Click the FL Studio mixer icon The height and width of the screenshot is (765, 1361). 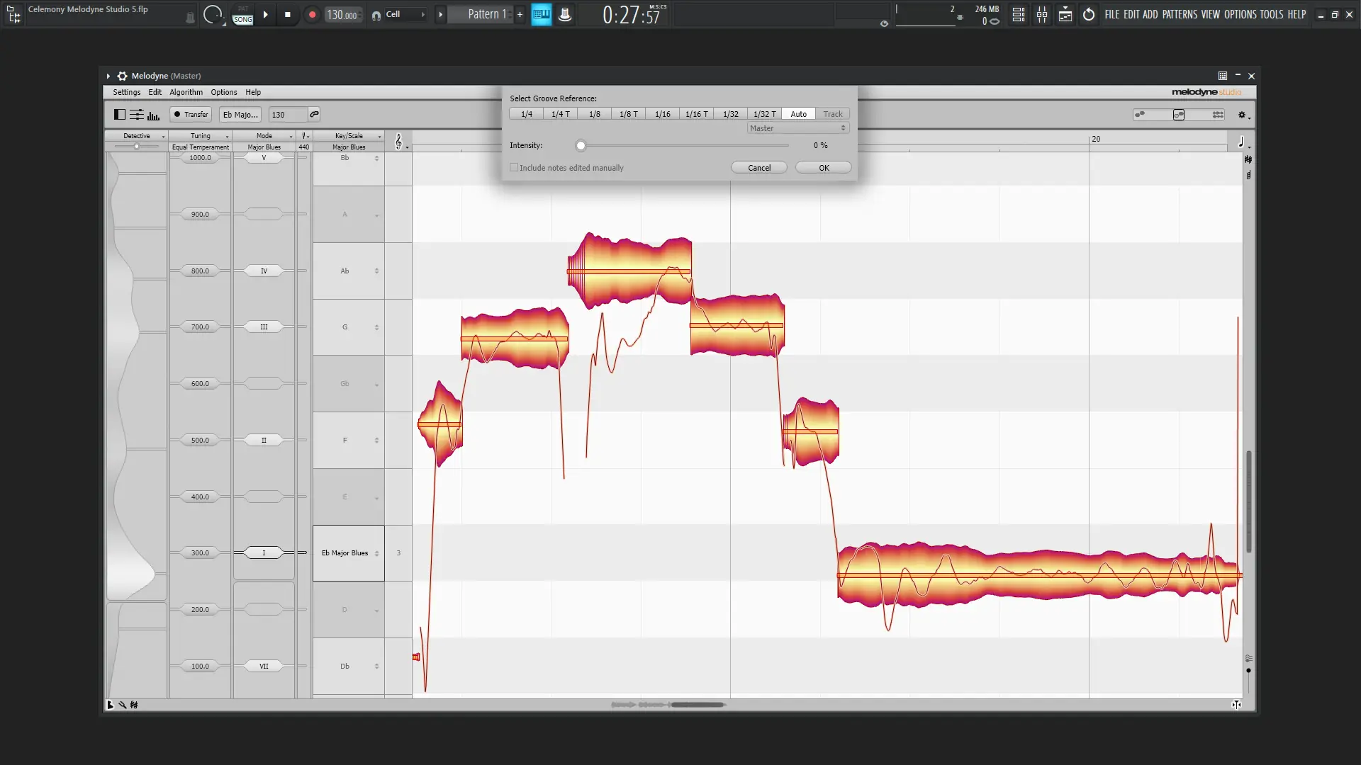(x=1042, y=15)
